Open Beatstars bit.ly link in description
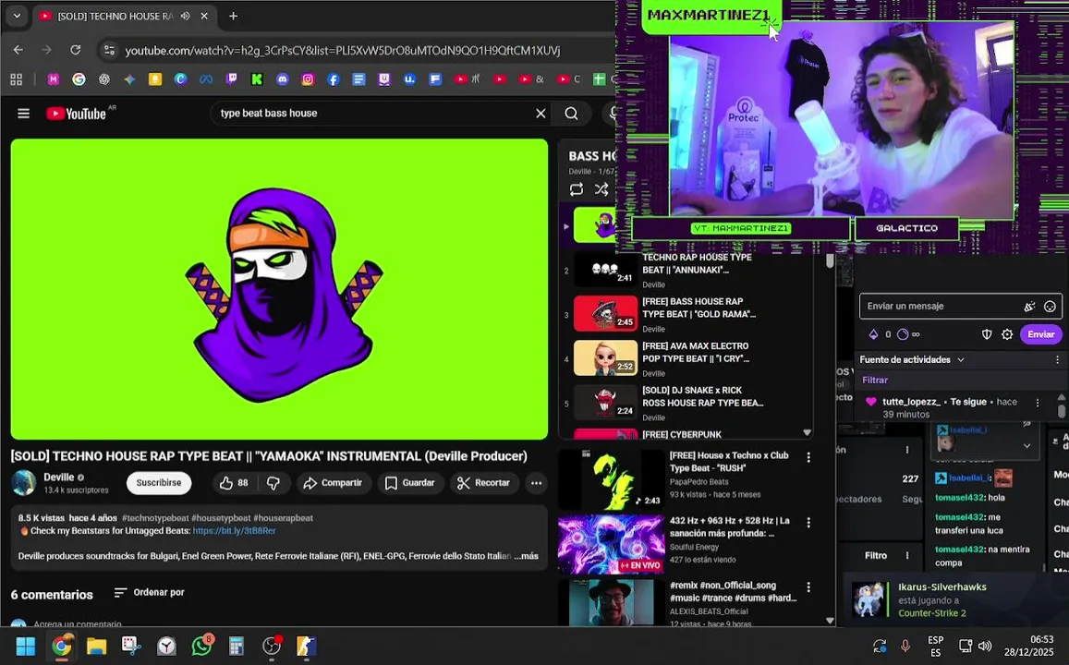 pyautogui.click(x=234, y=531)
